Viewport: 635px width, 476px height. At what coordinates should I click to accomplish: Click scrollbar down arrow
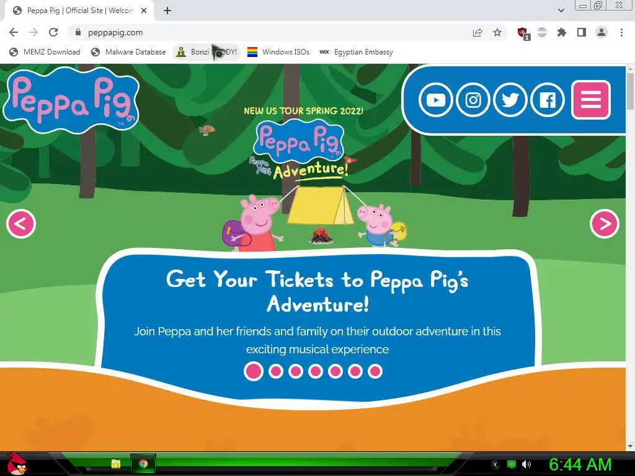[x=630, y=446]
